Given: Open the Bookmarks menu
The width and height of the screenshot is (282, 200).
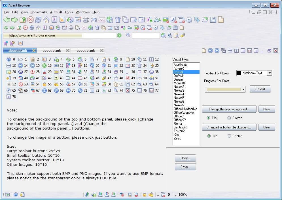Looking at the screenshot, I should (39, 12).
